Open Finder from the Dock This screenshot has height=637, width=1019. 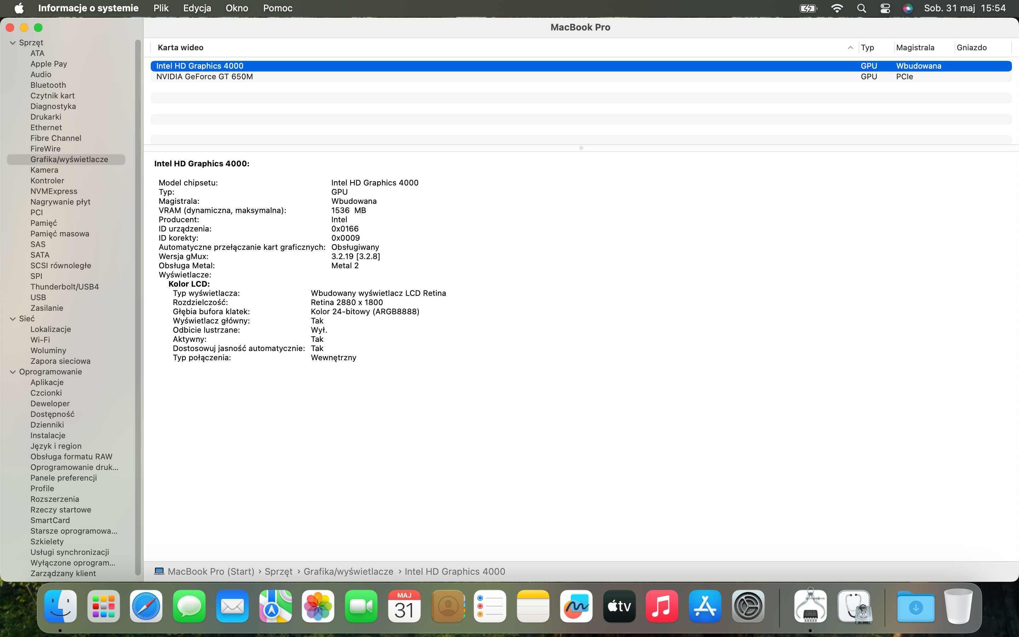60,606
